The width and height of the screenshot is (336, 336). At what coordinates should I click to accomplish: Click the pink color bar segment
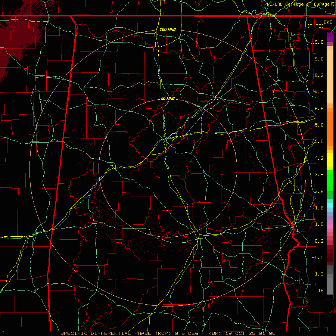click(x=330, y=226)
